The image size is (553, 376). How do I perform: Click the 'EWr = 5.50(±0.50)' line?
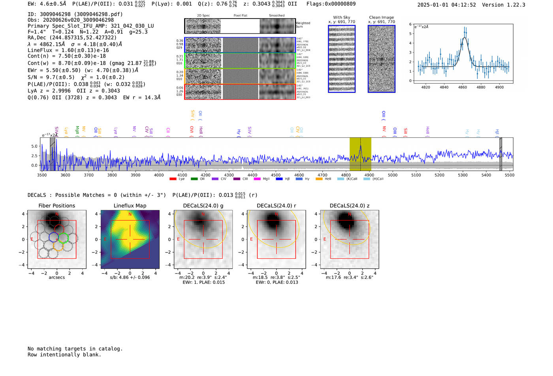click(x=83, y=70)
